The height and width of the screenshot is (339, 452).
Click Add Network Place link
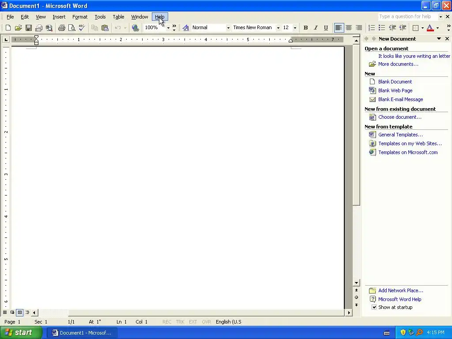(401, 290)
